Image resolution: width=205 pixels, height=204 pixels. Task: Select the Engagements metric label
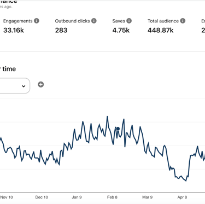pyautogui.click(x=18, y=21)
